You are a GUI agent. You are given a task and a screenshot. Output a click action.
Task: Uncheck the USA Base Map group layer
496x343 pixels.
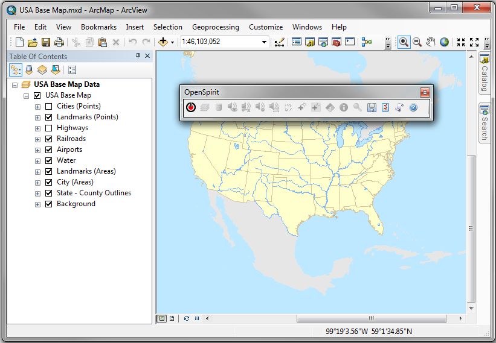[x=37, y=95]
